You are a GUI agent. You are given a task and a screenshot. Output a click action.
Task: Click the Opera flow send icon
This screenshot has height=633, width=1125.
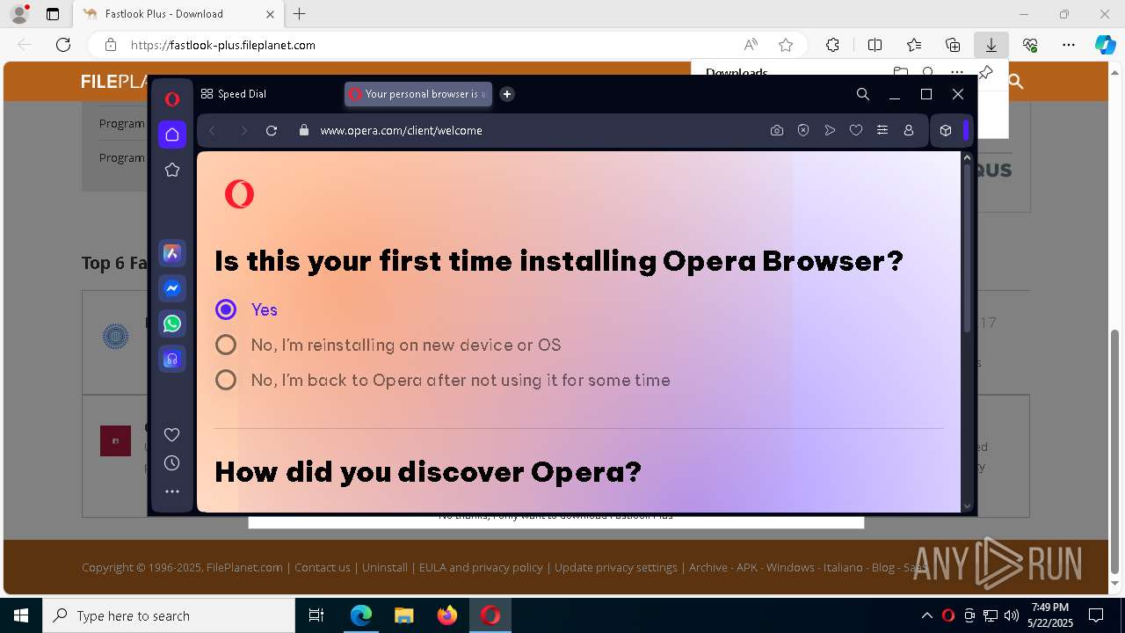click(x=830, y=130)
